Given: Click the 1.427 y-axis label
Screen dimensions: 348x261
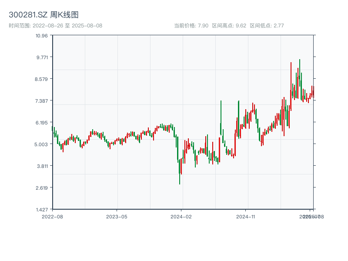Looking at the screenshot, I should pyautogui.click(x=42, y=210).
